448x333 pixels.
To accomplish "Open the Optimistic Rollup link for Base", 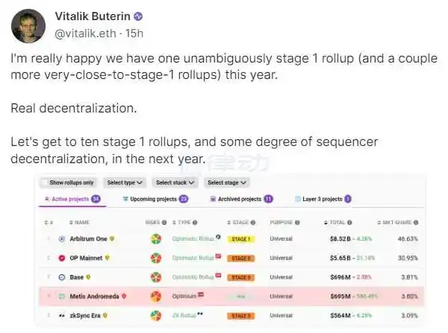I will pos(193,277).
